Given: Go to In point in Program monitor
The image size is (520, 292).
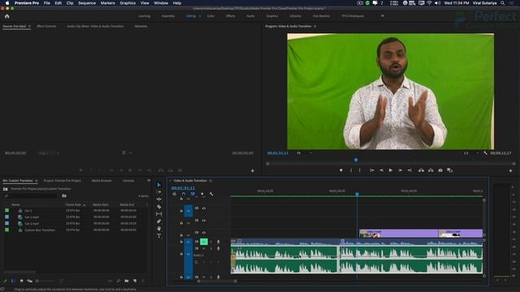Looking at the screenshot, I should 372,170.
